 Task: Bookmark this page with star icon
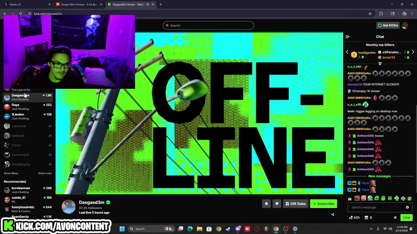[370, 14]
